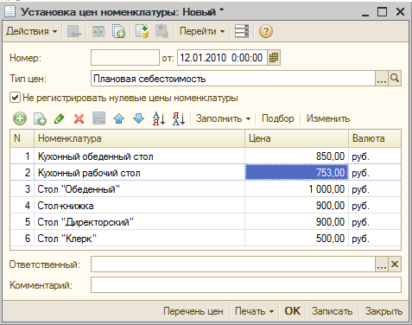Click the unpost document toolbar icon
The width and height of the screenshot is (412, 325).
pos(162,31)
